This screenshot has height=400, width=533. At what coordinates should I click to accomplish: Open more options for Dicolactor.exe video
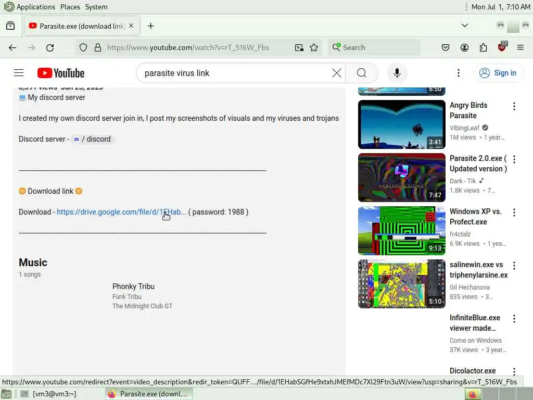[x=514, y=371]
